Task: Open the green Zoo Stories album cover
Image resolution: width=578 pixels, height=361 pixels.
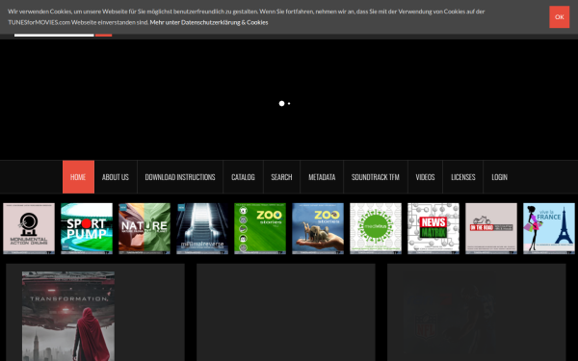Action: [260, 228]
